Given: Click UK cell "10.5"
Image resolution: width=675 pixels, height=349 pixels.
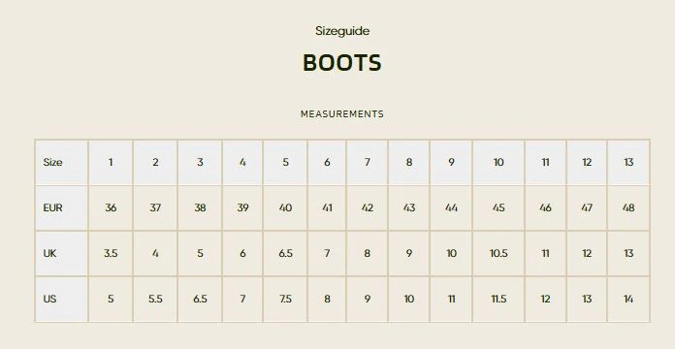Looking at the screenshot, I should point(498,253).
